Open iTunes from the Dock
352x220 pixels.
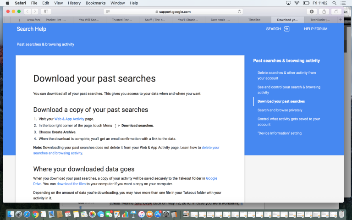point(142,214)
